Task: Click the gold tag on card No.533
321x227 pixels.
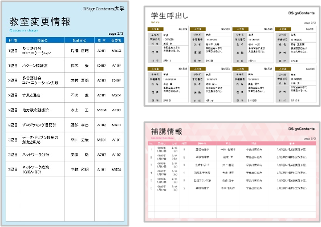Action: [x=198, y=69]
